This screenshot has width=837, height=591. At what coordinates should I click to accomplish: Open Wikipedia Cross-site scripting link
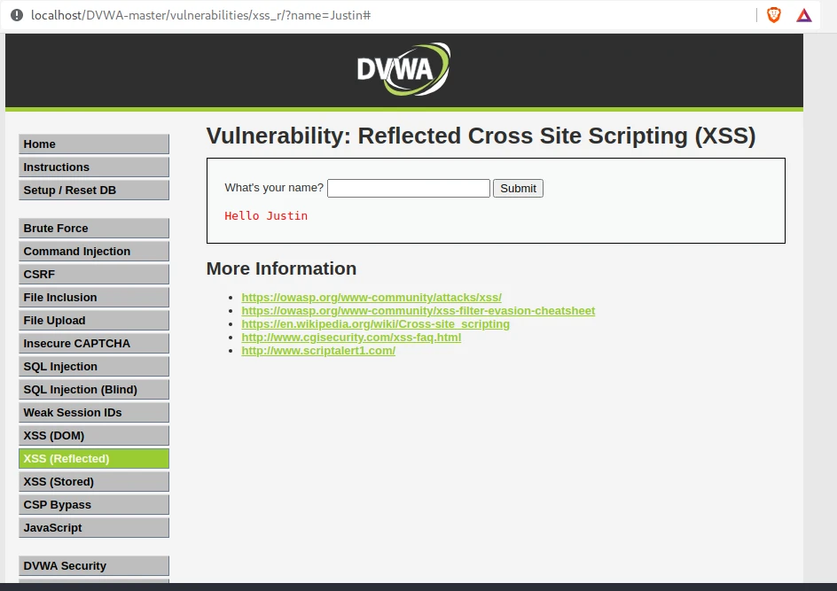(375, 324)
